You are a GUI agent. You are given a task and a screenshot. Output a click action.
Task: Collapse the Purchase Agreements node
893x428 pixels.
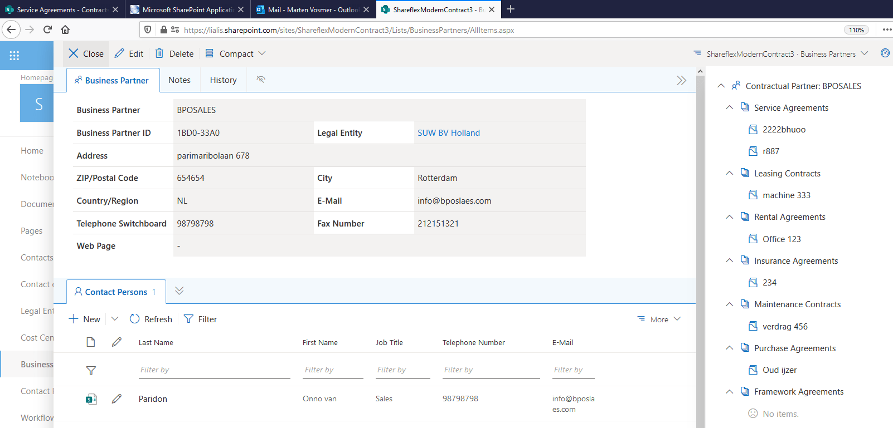(729, 348)
